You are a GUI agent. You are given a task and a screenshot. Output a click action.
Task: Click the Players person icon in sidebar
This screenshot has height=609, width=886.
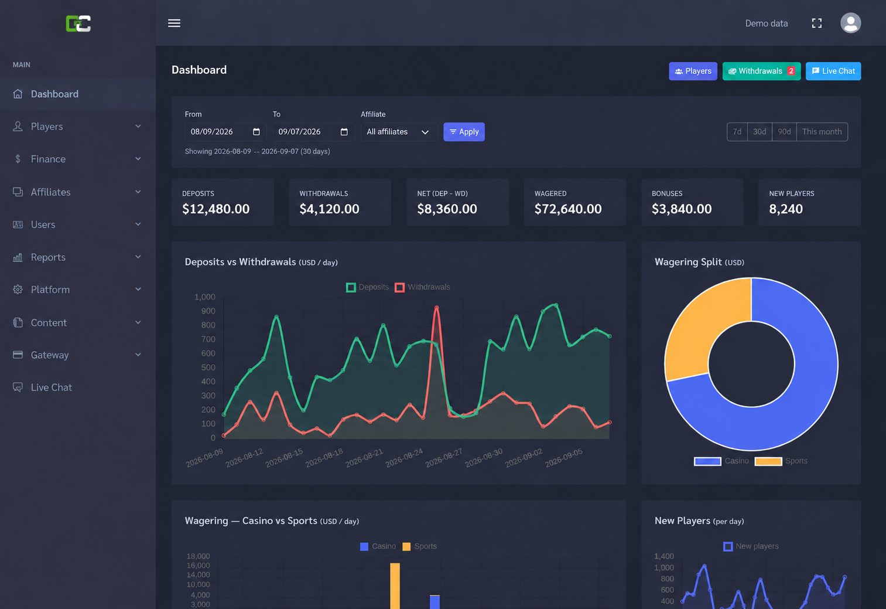tap(18, 127)
